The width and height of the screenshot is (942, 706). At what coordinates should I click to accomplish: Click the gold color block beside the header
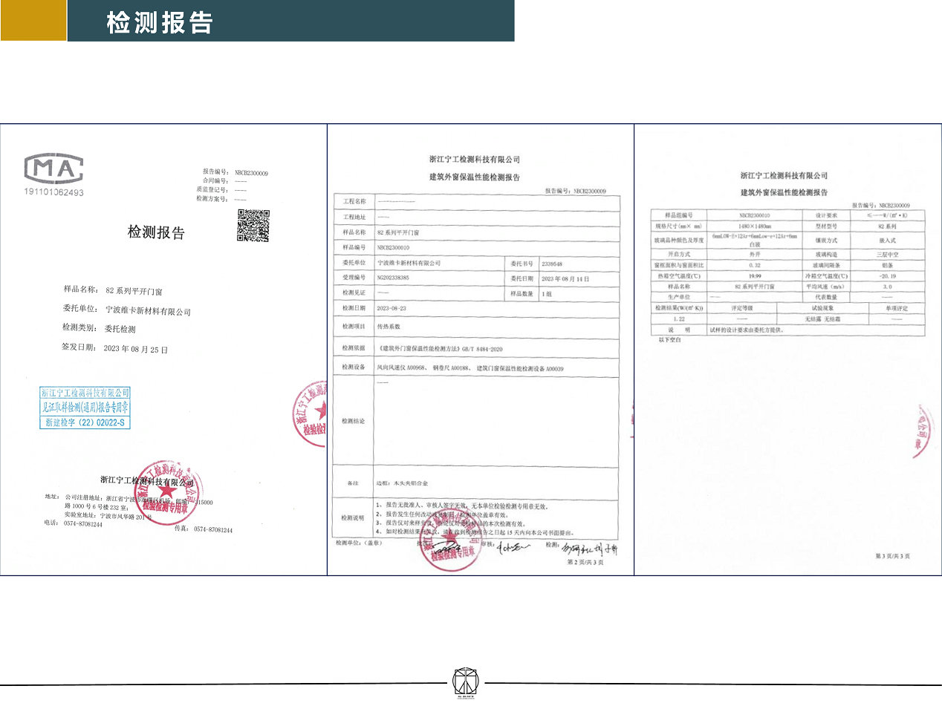tap(33, 21)
